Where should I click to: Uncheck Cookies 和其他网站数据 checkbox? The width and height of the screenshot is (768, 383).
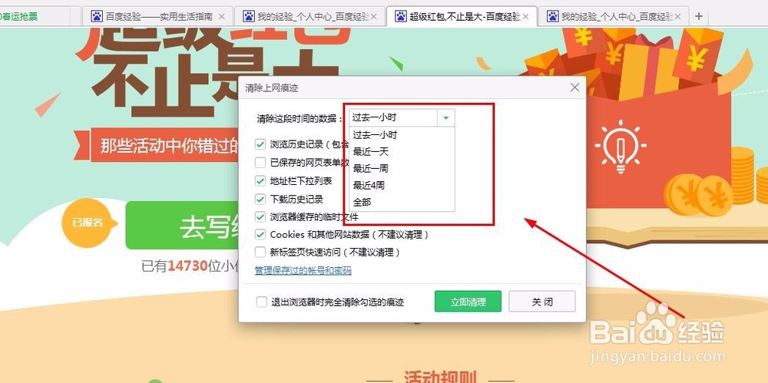click(260, 235)
